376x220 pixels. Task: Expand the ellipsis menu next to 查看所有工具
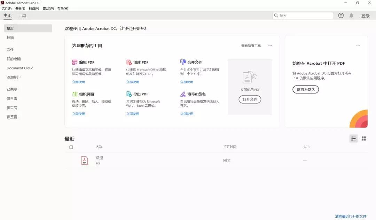pyautogui.click(x=270, y=46)
